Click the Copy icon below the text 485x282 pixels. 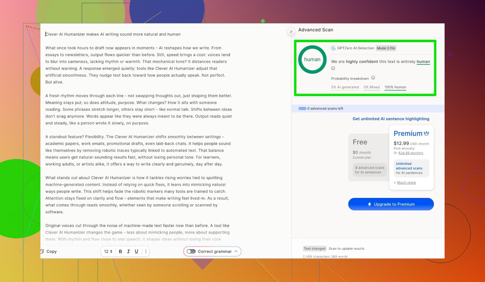[x=42, y=251]
